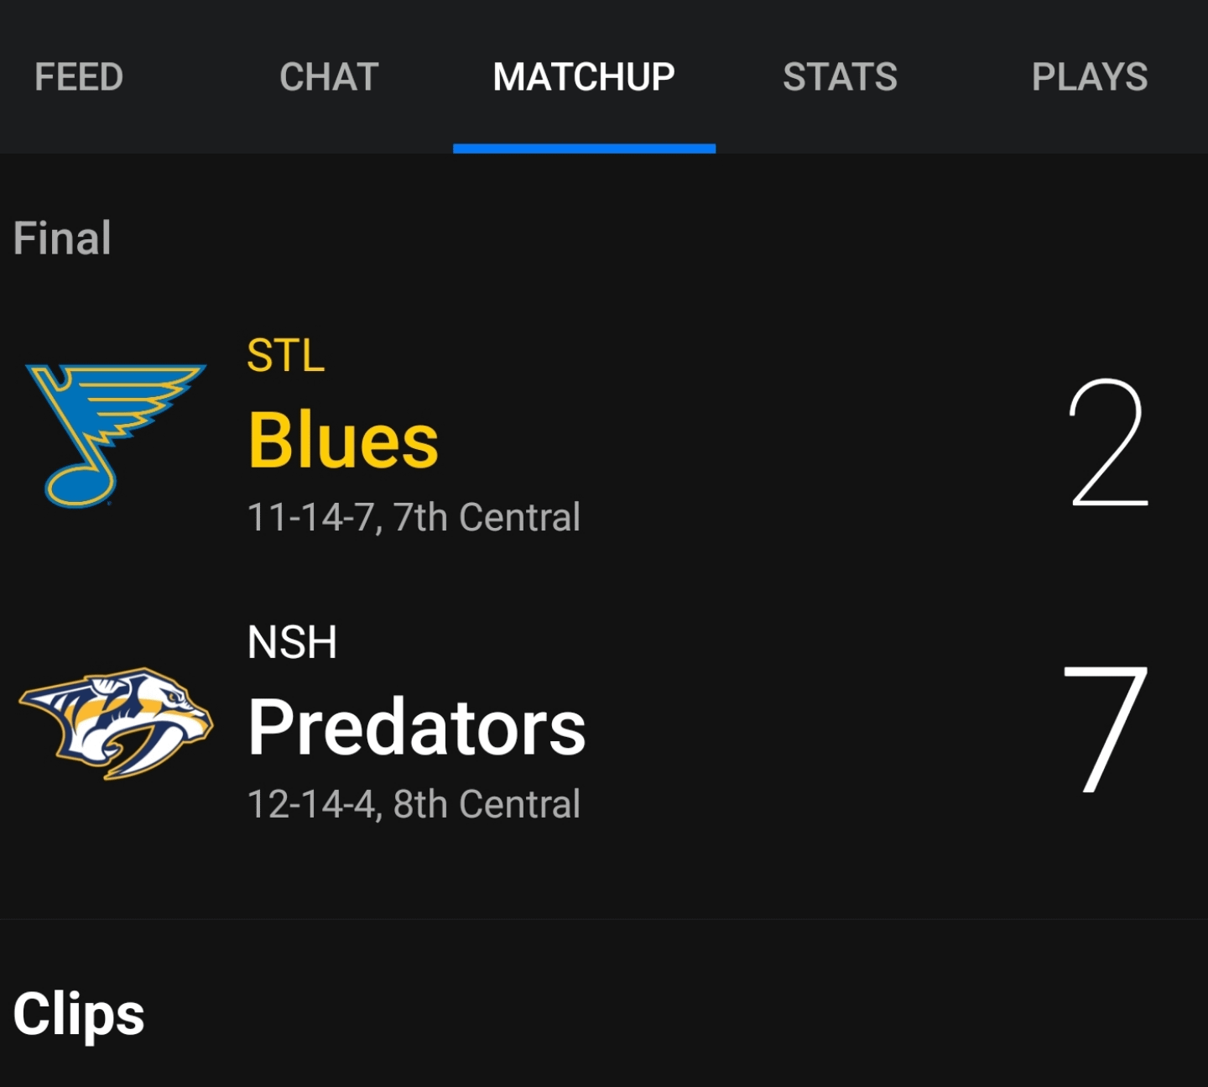Open the Predators team name
1208x1087 pixels.
417,728
